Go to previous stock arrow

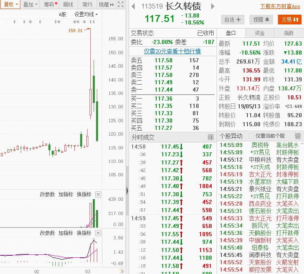point(133,7)
